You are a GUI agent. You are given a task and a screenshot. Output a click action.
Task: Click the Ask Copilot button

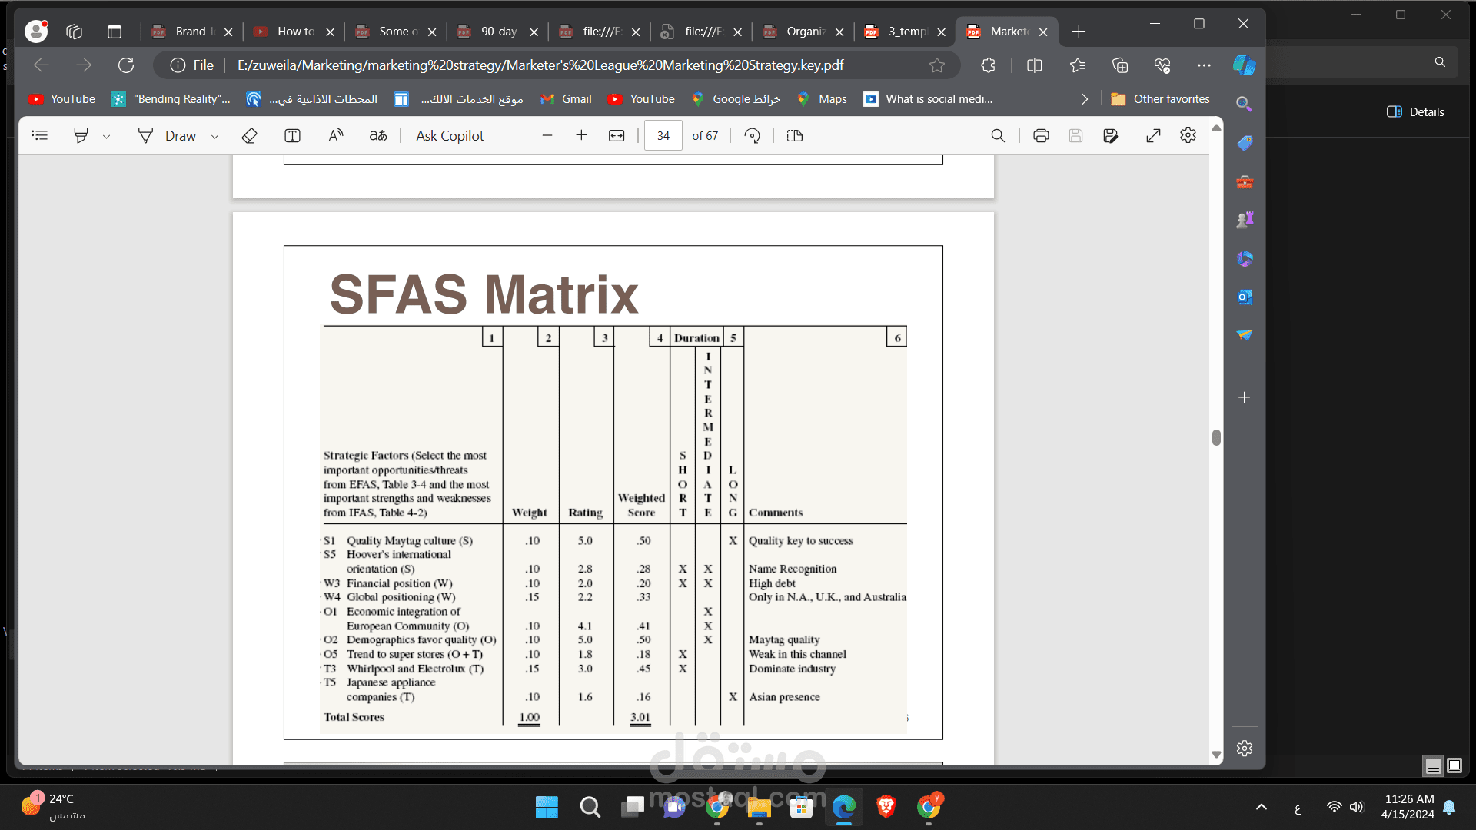[x=450, y=136]
